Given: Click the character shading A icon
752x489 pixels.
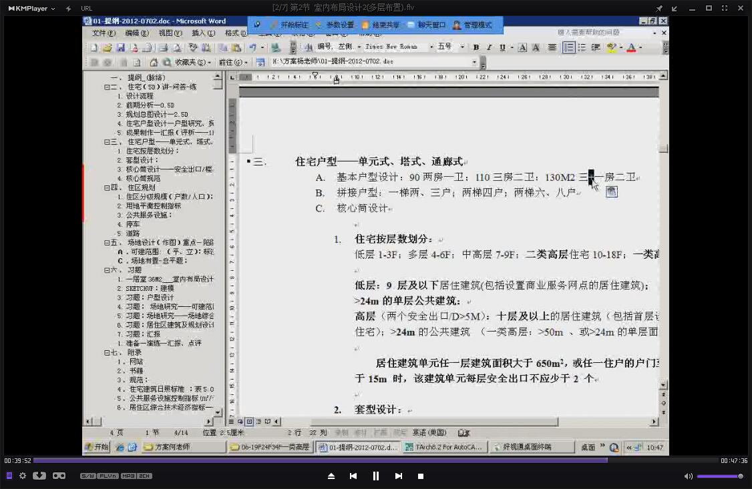Looking at the screenshot, I should pos(536,47).
